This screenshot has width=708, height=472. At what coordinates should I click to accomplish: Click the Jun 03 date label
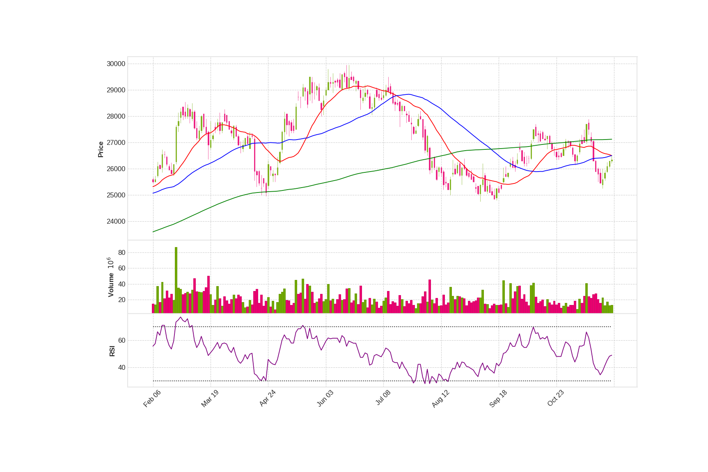pyautogui.click(x=325, y=399)
